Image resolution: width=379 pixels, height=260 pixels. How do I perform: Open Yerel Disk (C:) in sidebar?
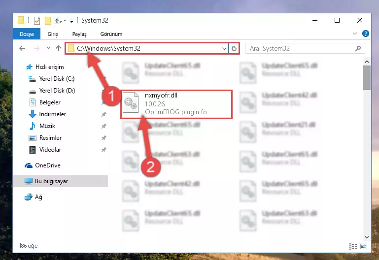pyautogui.click(x=57, y=79)
